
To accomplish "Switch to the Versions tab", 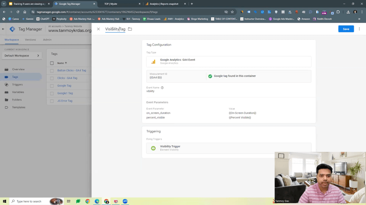I will click(30, 40).
